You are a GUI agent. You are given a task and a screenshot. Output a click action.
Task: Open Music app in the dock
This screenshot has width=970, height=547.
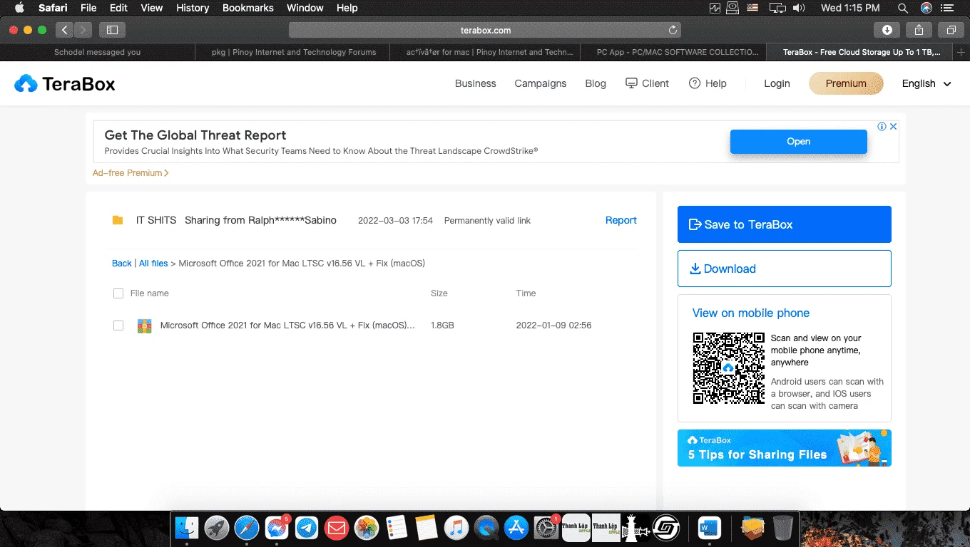pyautogui.click(x=456, y=528)
